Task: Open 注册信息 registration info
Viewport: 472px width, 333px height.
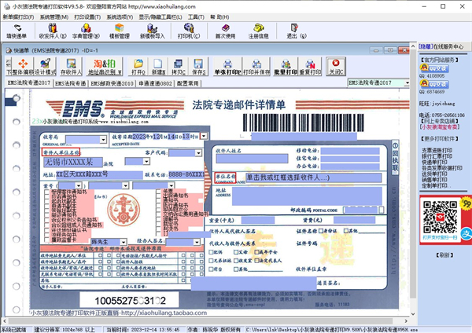Action: tap(258, 31)
